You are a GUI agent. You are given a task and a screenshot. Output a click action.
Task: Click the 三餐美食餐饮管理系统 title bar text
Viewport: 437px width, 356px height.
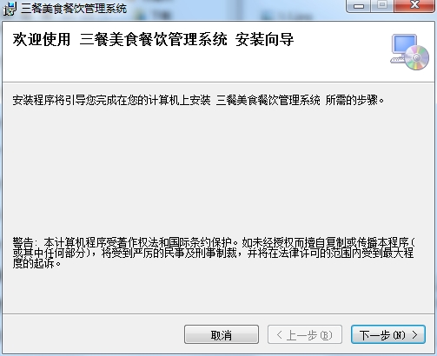tap(74, 9)
